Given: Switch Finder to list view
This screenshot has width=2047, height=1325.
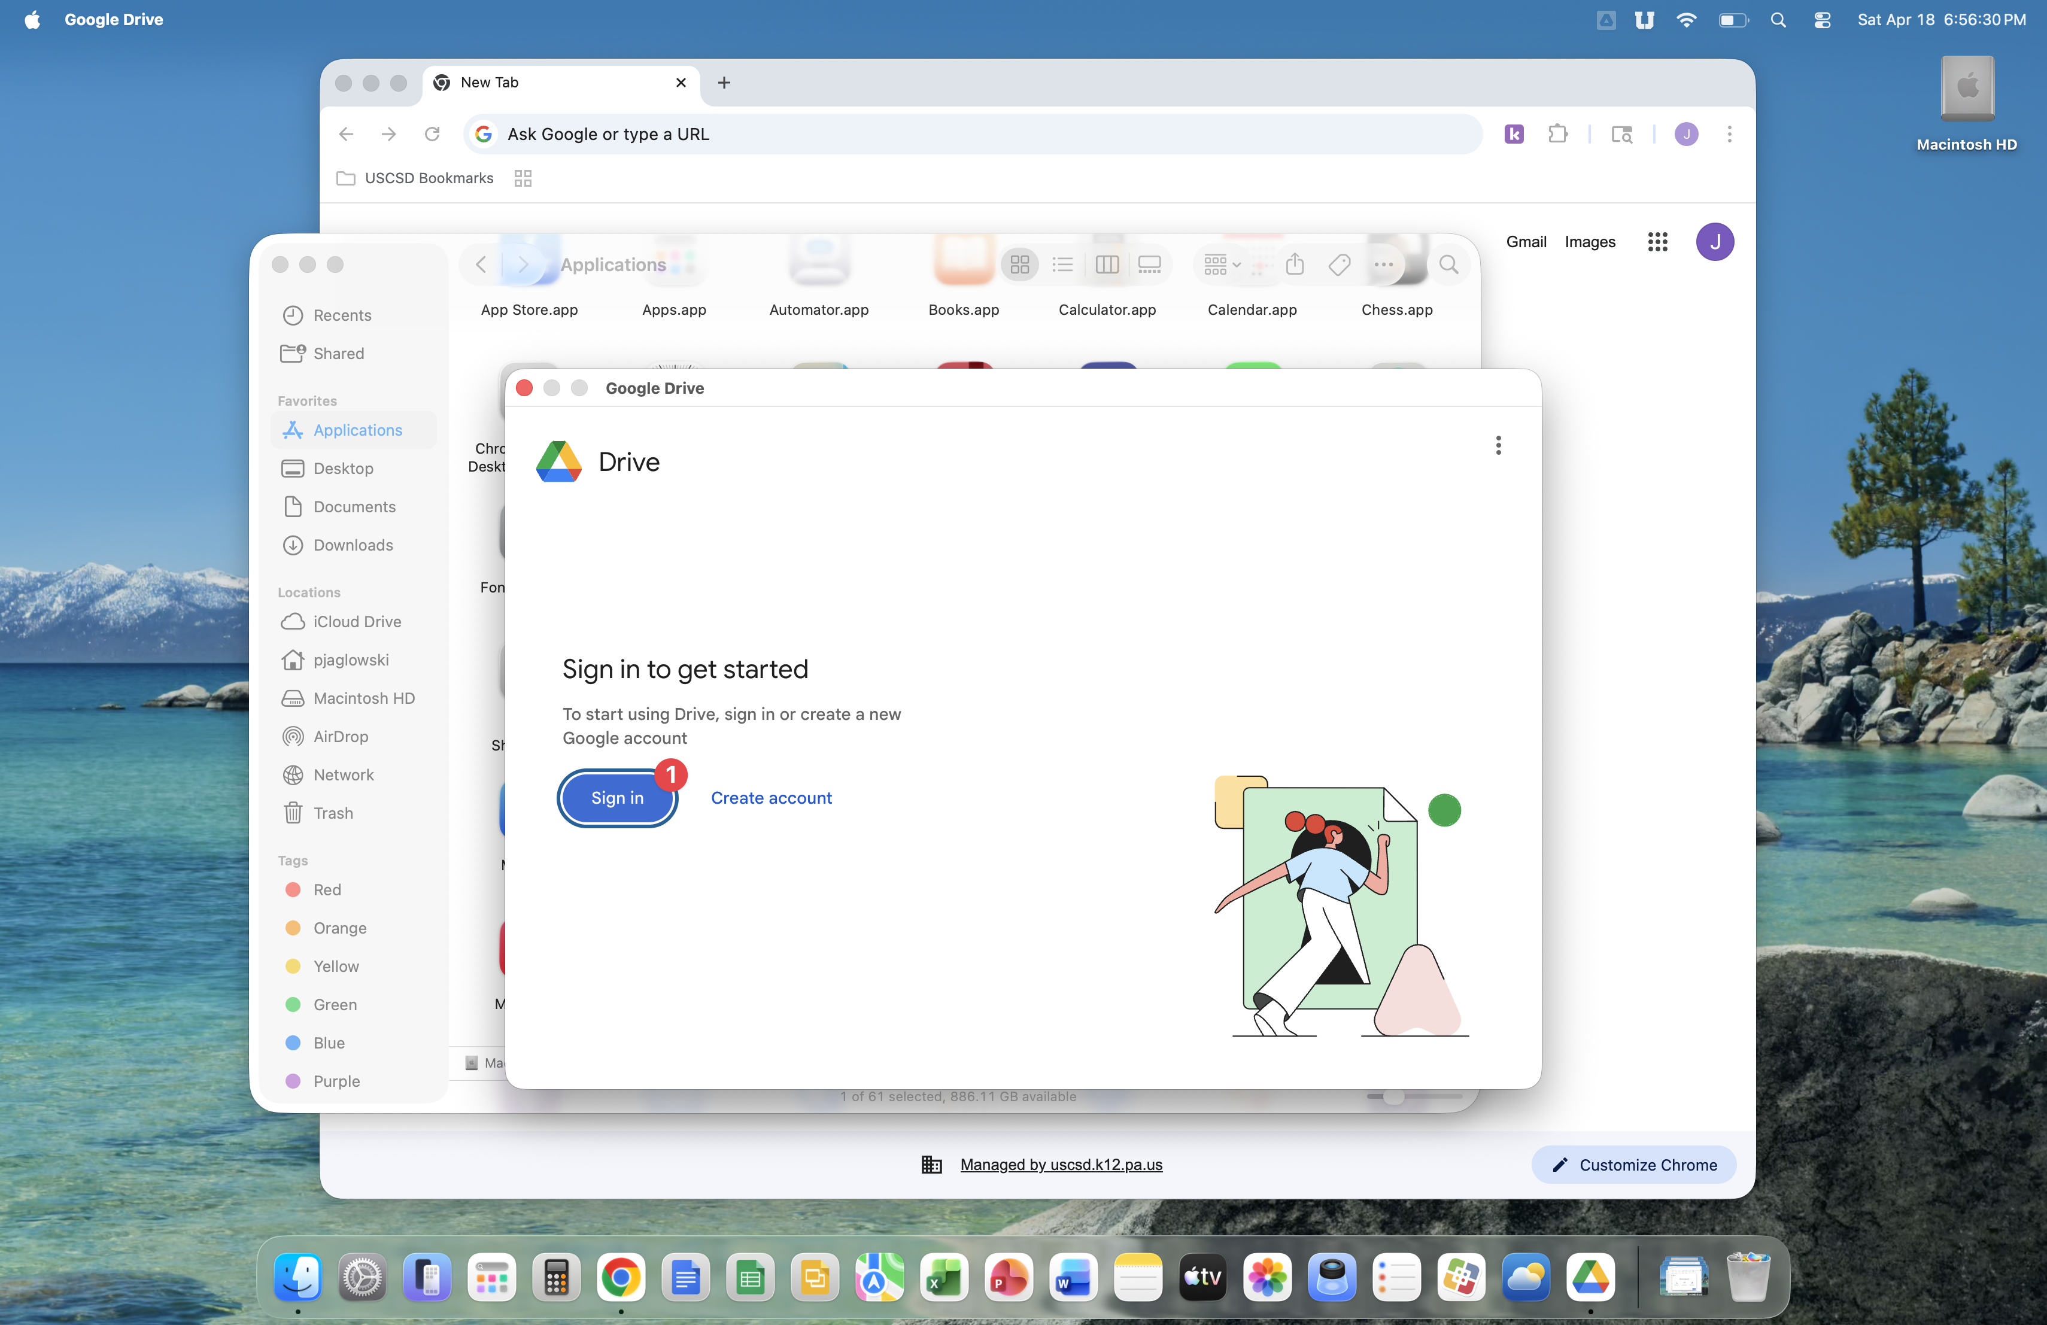Looking at the screenshot, I should click(x=1062, y=265).
